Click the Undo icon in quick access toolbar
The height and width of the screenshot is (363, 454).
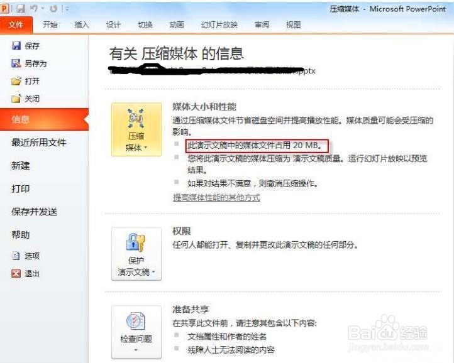point(35,9)
